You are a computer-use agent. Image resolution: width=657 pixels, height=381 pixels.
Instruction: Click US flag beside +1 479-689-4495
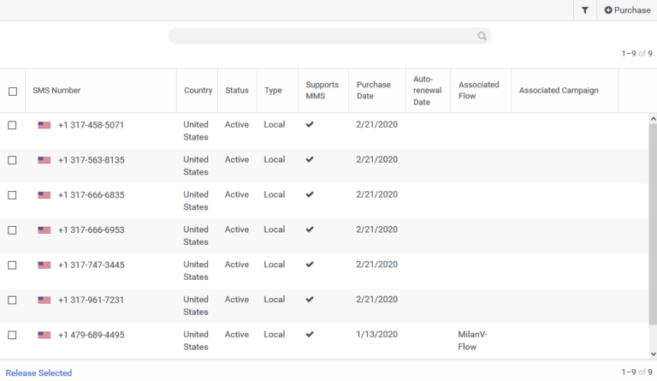coord(44,335)
